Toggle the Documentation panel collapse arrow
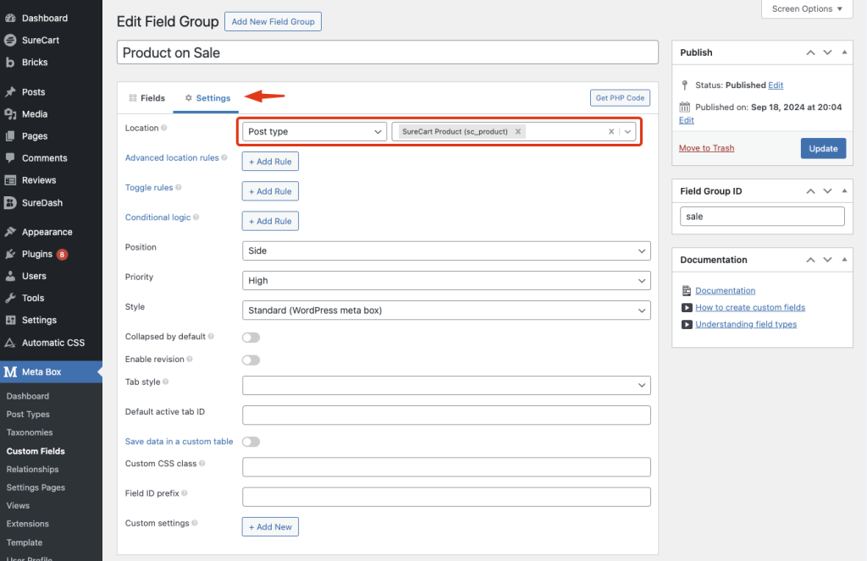Screen dimensions: 867x561 point(844,259)
